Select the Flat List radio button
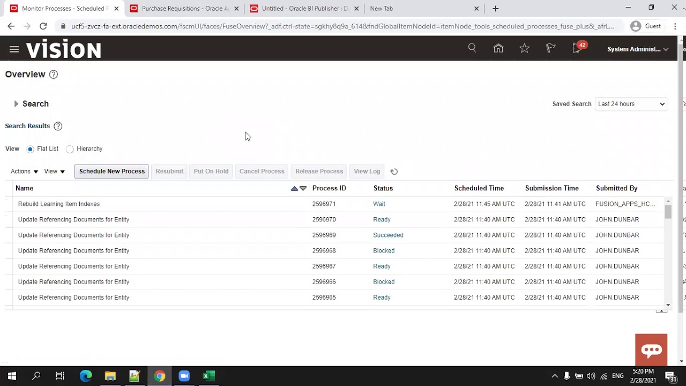 coord(30,149)
